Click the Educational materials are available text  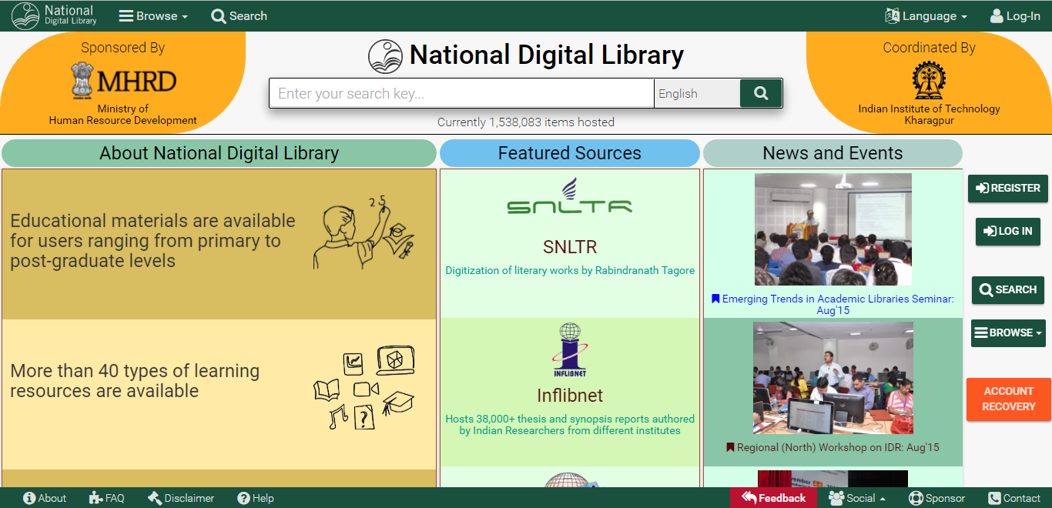(x=152, y=241)
